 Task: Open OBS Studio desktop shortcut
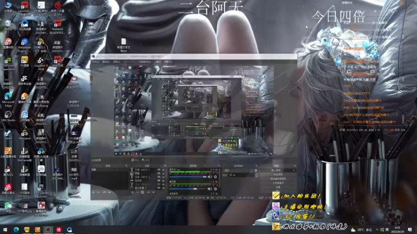(8, 116)
